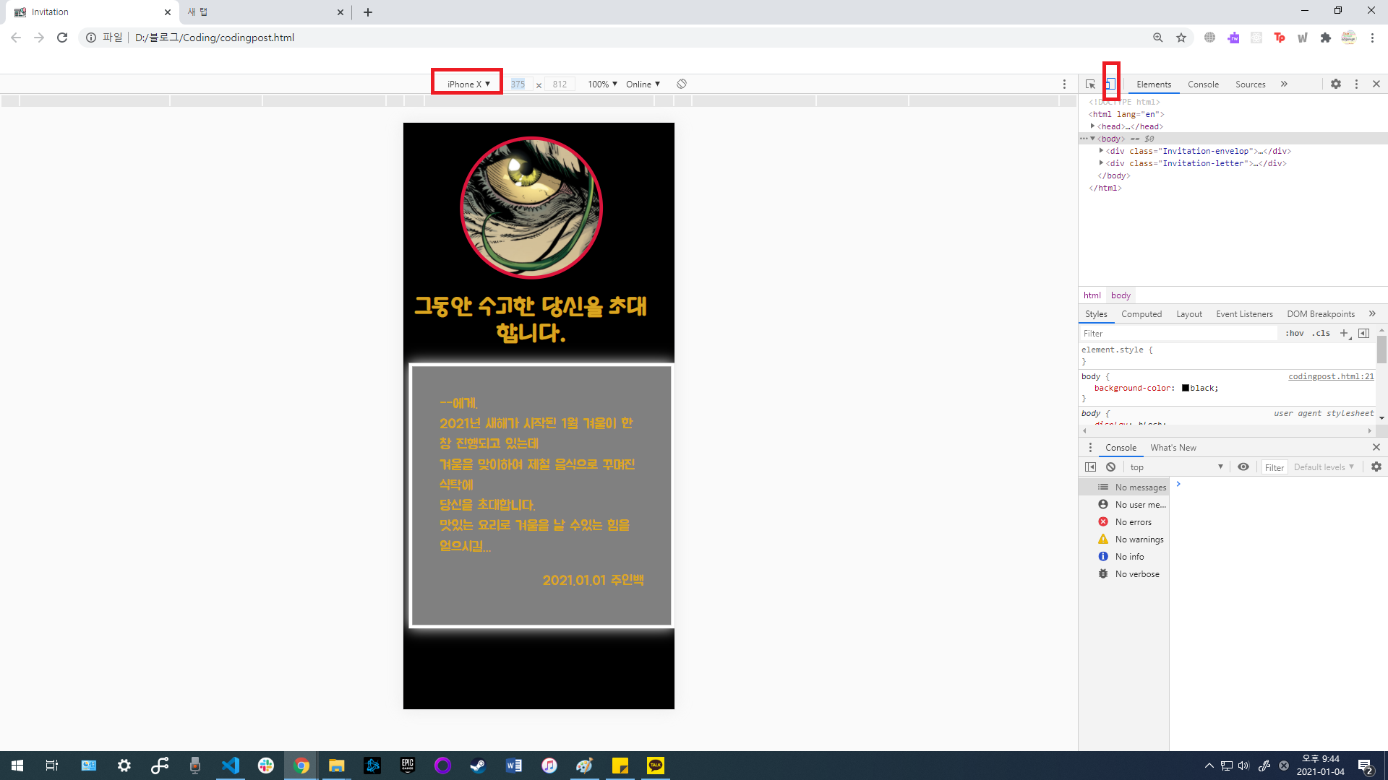Toggle :hov element state panel

click(1295, 334)
